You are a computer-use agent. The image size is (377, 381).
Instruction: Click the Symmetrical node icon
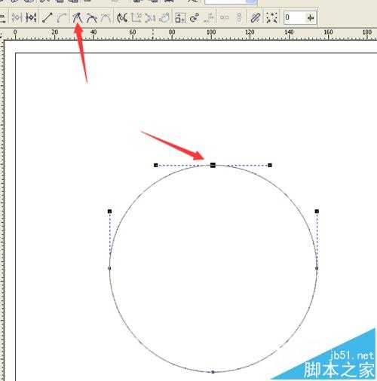(106, 18)
